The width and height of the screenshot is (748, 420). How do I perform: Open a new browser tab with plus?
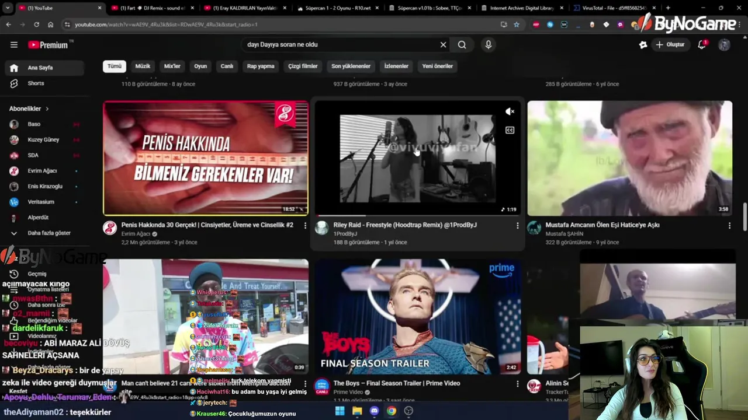(x=668, y=8)
